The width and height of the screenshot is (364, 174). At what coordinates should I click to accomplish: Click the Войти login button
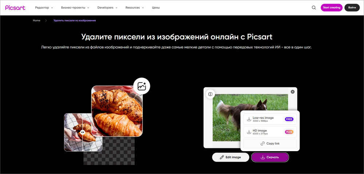352,8
